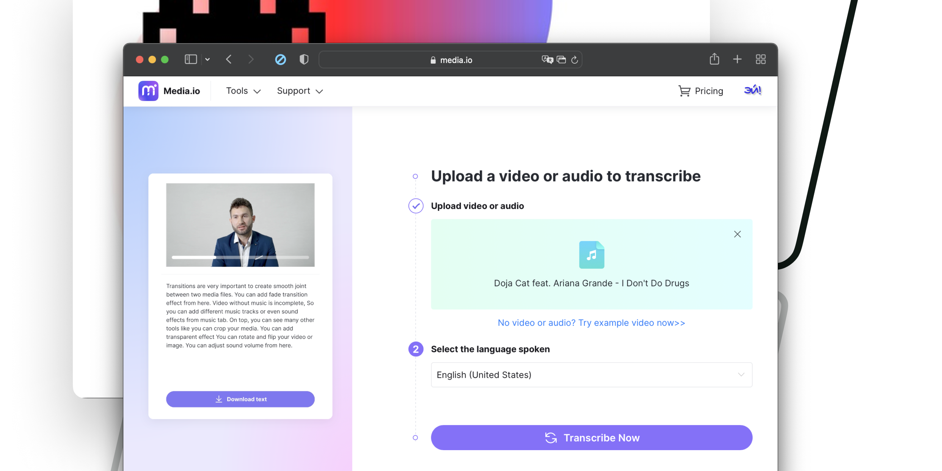Click the video preview progress bar
942x471 pixels.
[240, 257]
